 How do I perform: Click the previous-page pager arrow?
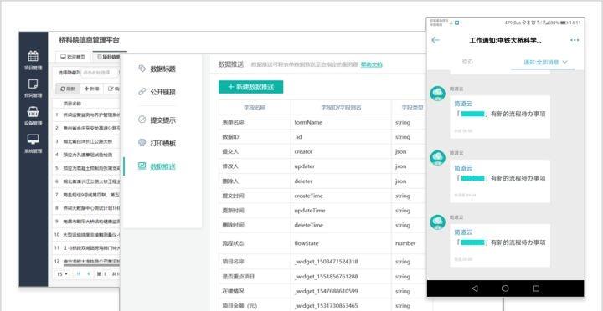pos(88,274)
